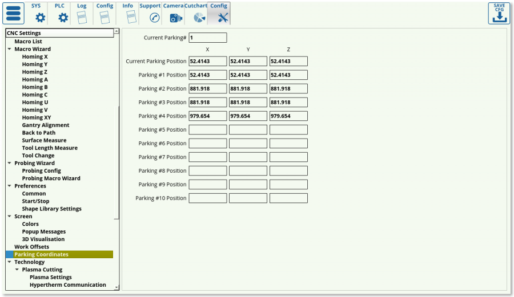Click Parking #2 Position Z field
Image resolution: width=514 pixels, height=297 pixels.
pyautogui.click(x=288, y=88)
